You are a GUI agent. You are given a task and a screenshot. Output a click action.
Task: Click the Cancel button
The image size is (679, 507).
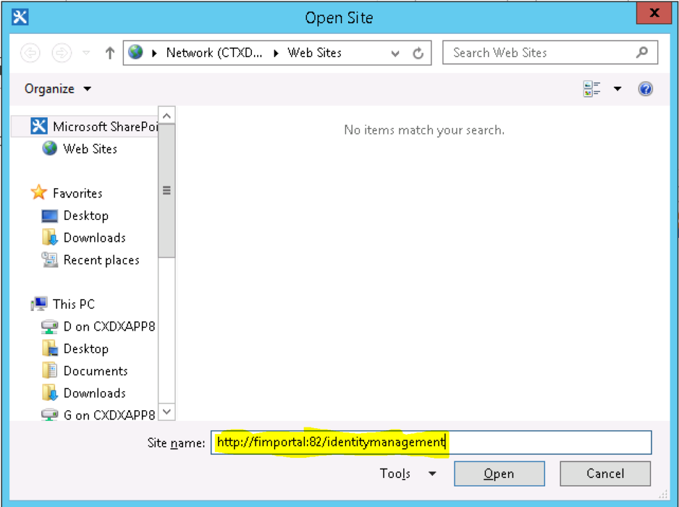pyautogui.click(x=605, y=473)
